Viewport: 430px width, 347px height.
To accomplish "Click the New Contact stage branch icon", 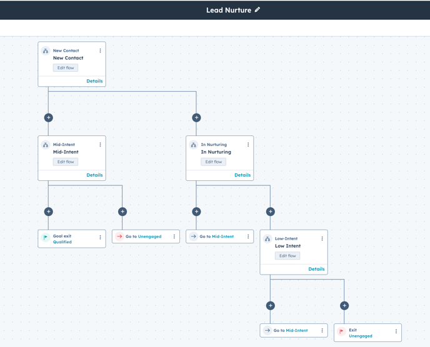I will click(46, 51).
